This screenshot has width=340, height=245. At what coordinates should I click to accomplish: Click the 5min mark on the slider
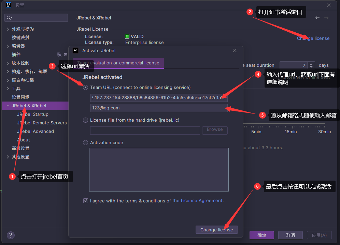coord(256,132)
